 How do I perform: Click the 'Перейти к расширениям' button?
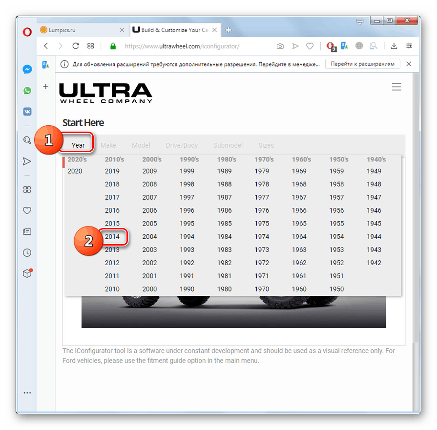coord(362,64)
